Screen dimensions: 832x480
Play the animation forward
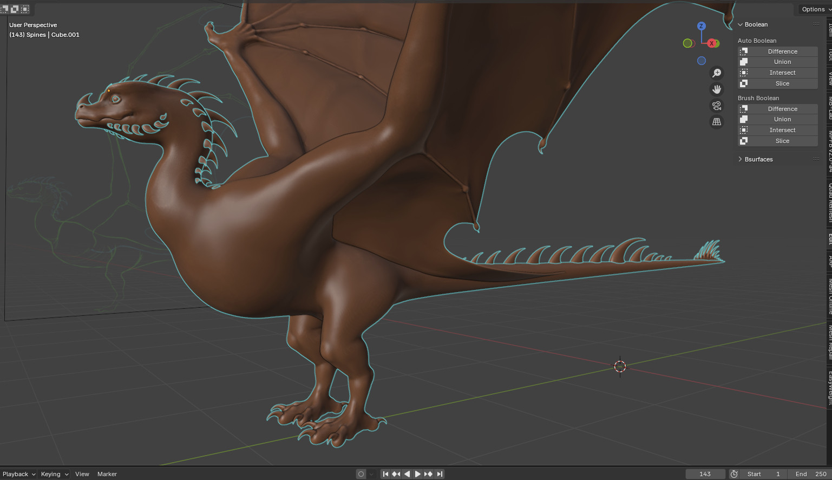(x=418, y=474)
